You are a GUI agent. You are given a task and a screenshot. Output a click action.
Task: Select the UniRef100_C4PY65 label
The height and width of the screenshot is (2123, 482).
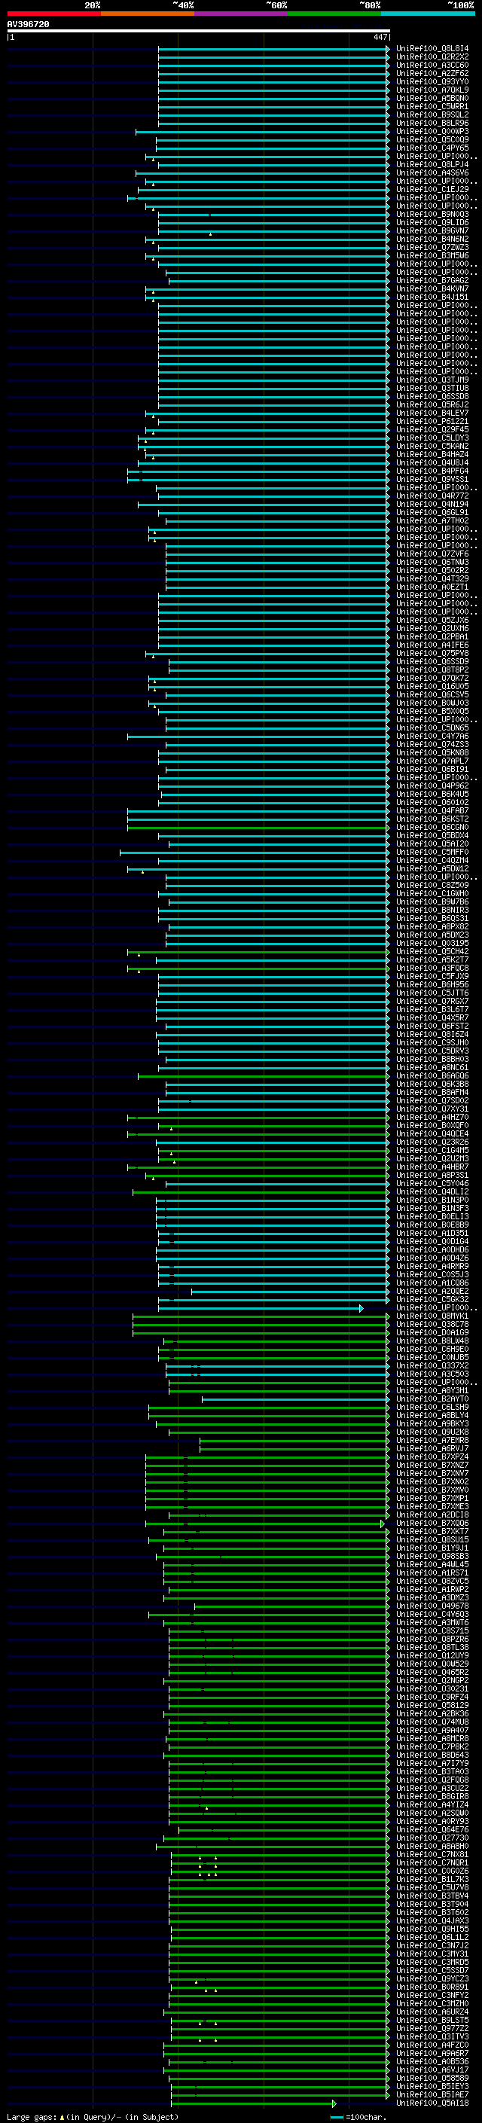(x=432, y=148)
